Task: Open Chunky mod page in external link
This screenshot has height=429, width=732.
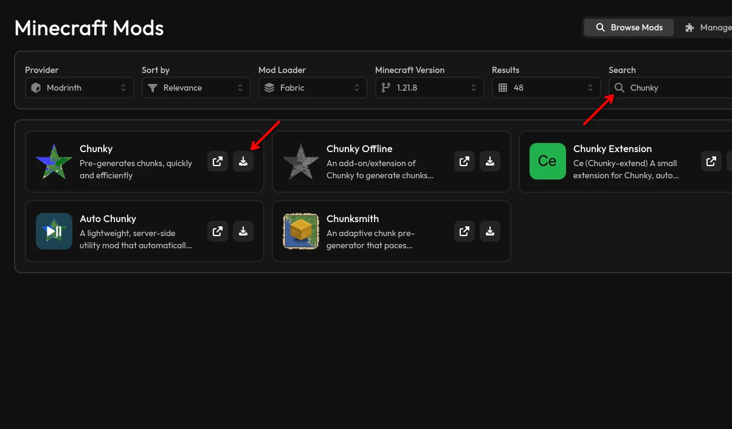Action: (218, 161)
